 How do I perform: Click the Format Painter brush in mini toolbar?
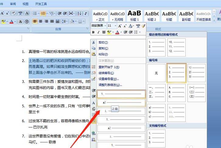pos(143,26)
